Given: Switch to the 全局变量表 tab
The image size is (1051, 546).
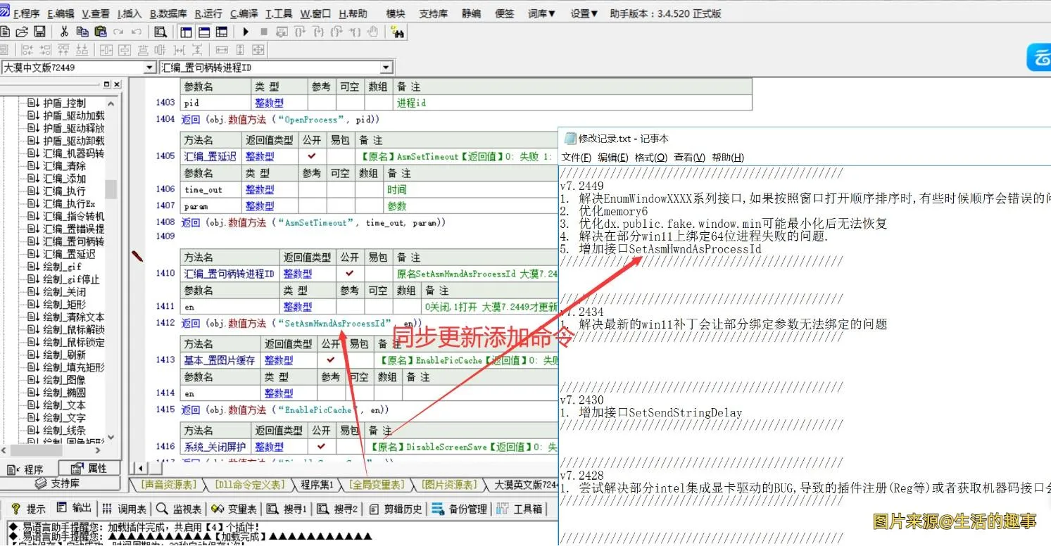Looking at the screenshot, I should pos(377,483).
